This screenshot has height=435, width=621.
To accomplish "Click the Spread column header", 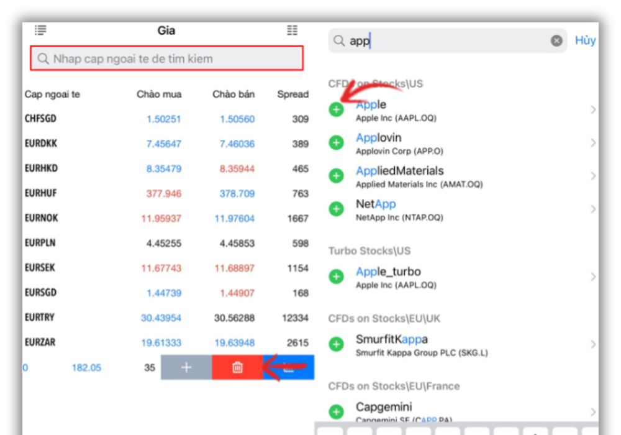I will [292, 94].
